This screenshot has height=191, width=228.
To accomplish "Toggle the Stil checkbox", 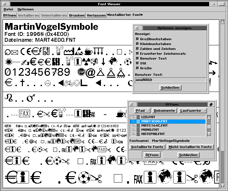I will pos(137,63).
